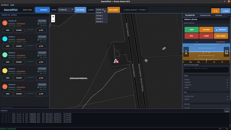Toggle Drone 4 FOLLOWER badge
Viewport: 231px width, 130px height.
point(42,84)
